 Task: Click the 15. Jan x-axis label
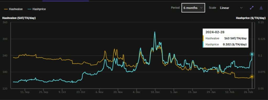click(192, 92)
